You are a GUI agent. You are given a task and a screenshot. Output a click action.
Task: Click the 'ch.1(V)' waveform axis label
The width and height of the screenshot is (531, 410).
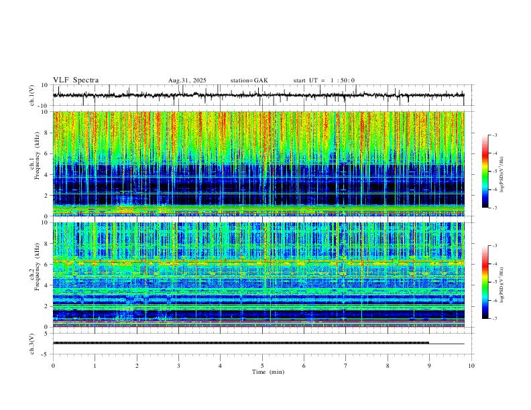32,95
